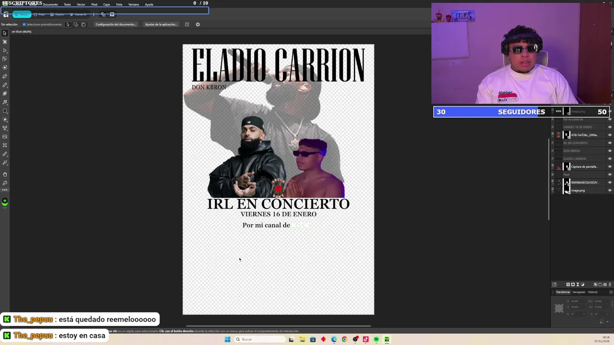Switch to the Pixel studio button
Image resolution: width=614 pixels, height=345 pixels.
click(x=39, y=14)
